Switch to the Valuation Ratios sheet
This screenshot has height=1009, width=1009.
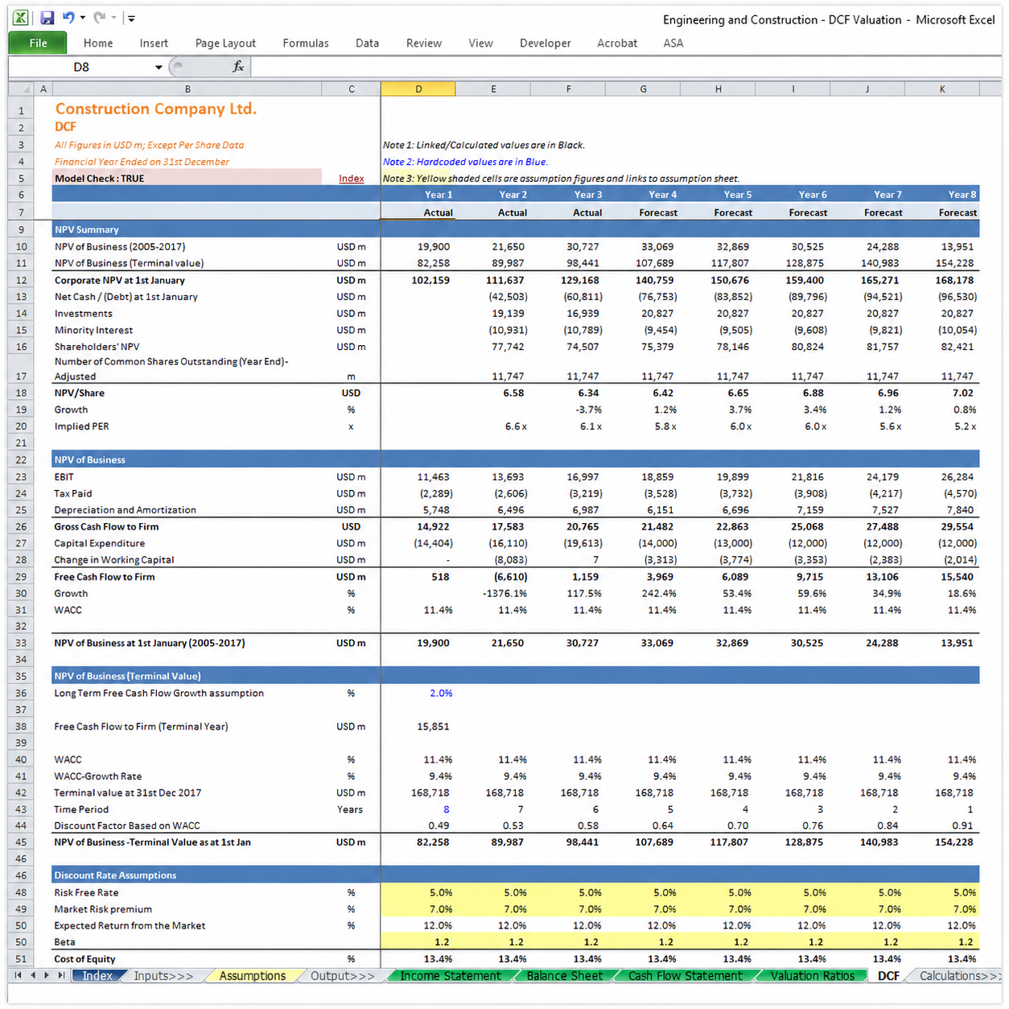point(812,976)
